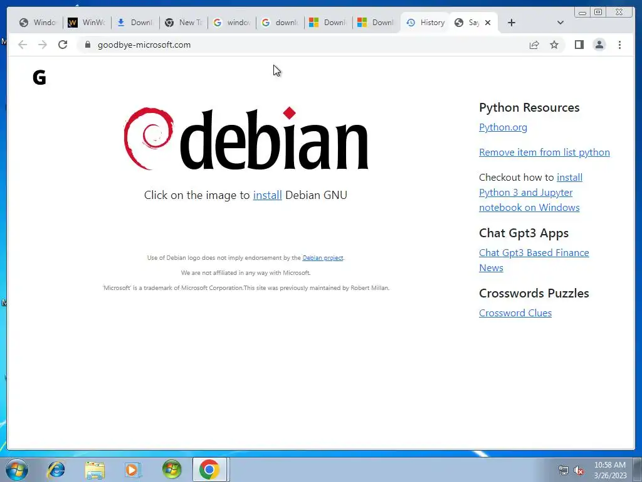Image resolution: width=642 pixels, height=482 pixels.
Task: Switch to Google 'downlc' search tab
Action: (x=280, y=23)
